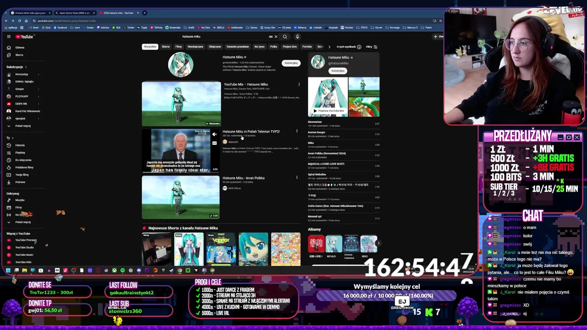Start voice search with microphone
587x330 pixels.
coord(297,37)
